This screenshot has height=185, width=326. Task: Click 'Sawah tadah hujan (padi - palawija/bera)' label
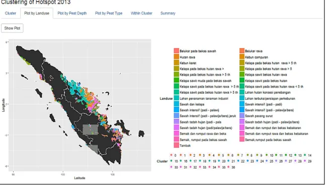pyautogui.click(x=272, y=122)
